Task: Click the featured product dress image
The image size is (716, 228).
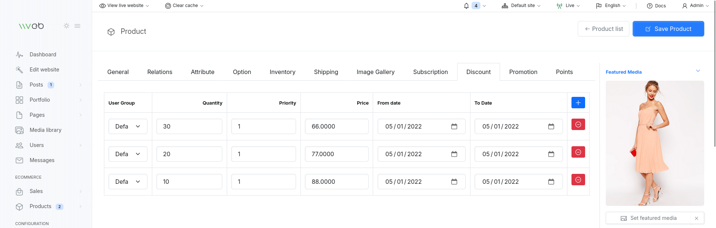Action: coord(654,143)
